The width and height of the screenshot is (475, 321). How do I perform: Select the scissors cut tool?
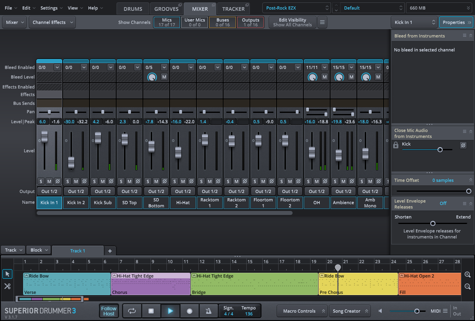[x=7, y=286]
